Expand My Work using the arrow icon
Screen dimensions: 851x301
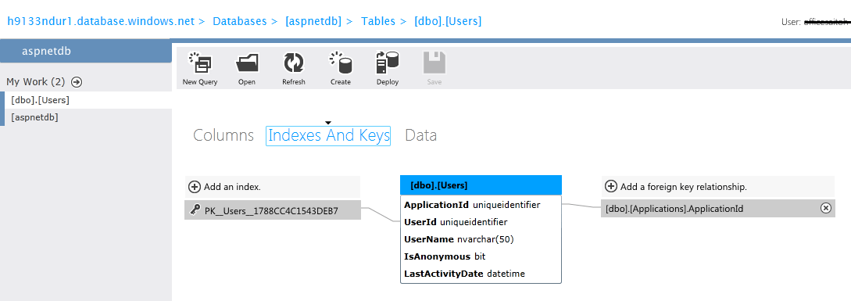(x=77, y=82)
